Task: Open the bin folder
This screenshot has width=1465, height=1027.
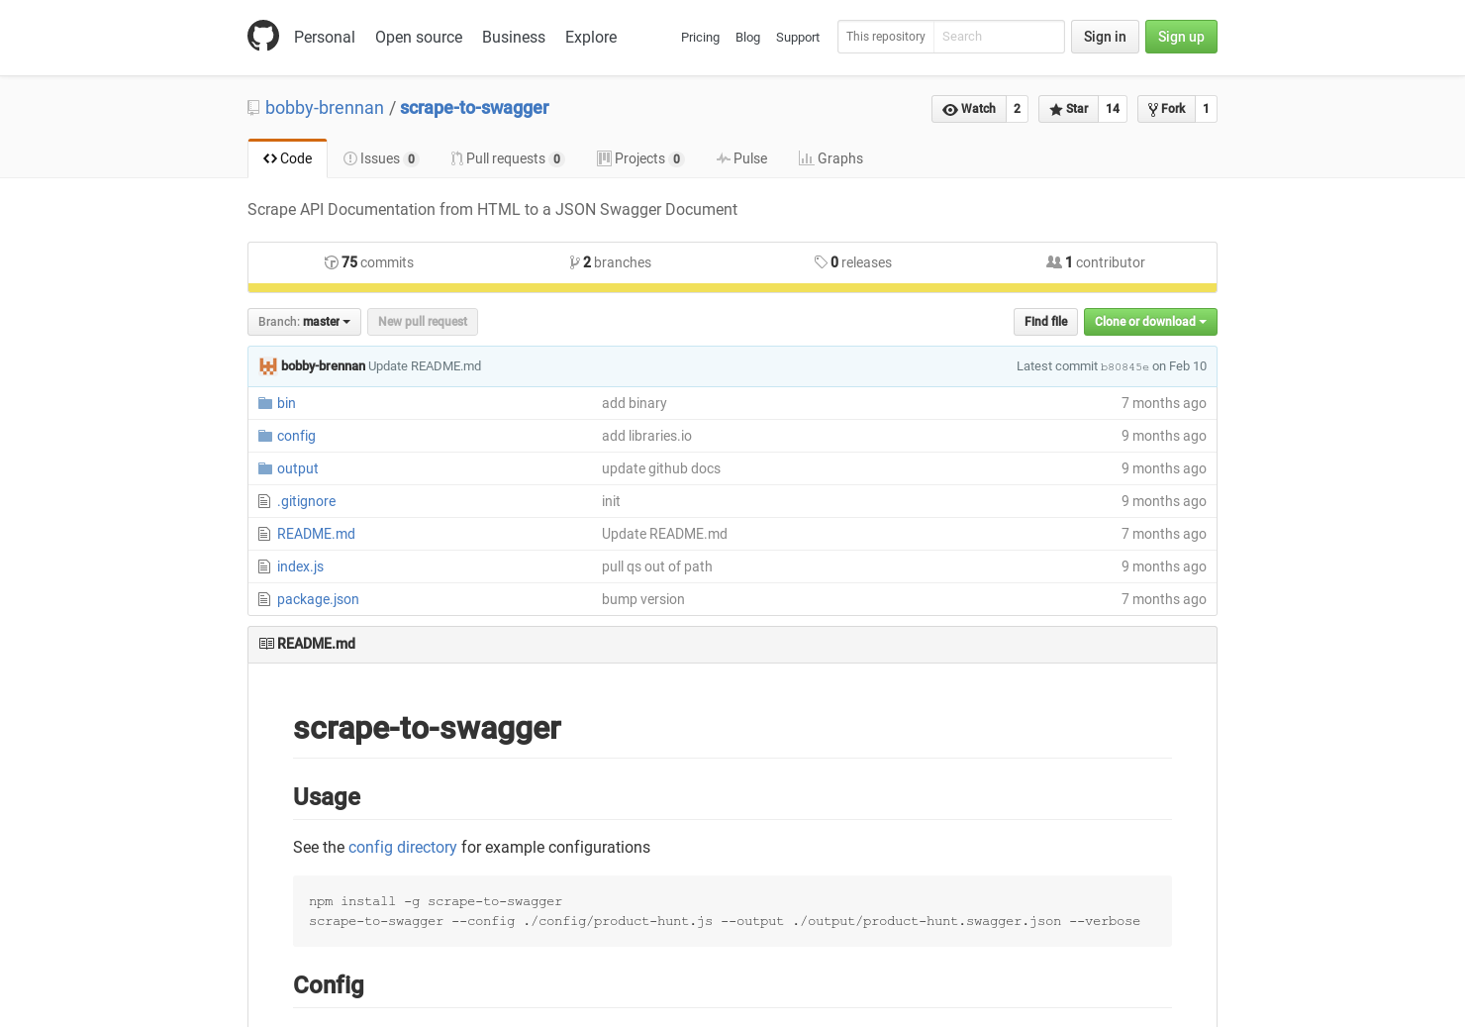Action: [286, 403]
